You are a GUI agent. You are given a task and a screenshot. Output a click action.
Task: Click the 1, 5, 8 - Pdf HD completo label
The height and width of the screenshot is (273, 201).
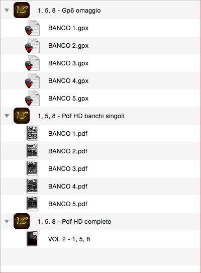tap(74, 221)
